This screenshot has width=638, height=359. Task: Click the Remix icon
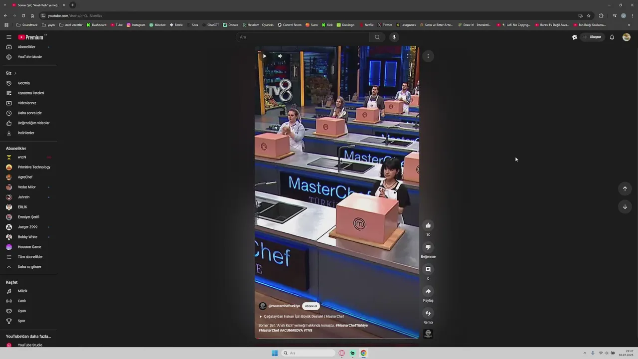[428, 313]
